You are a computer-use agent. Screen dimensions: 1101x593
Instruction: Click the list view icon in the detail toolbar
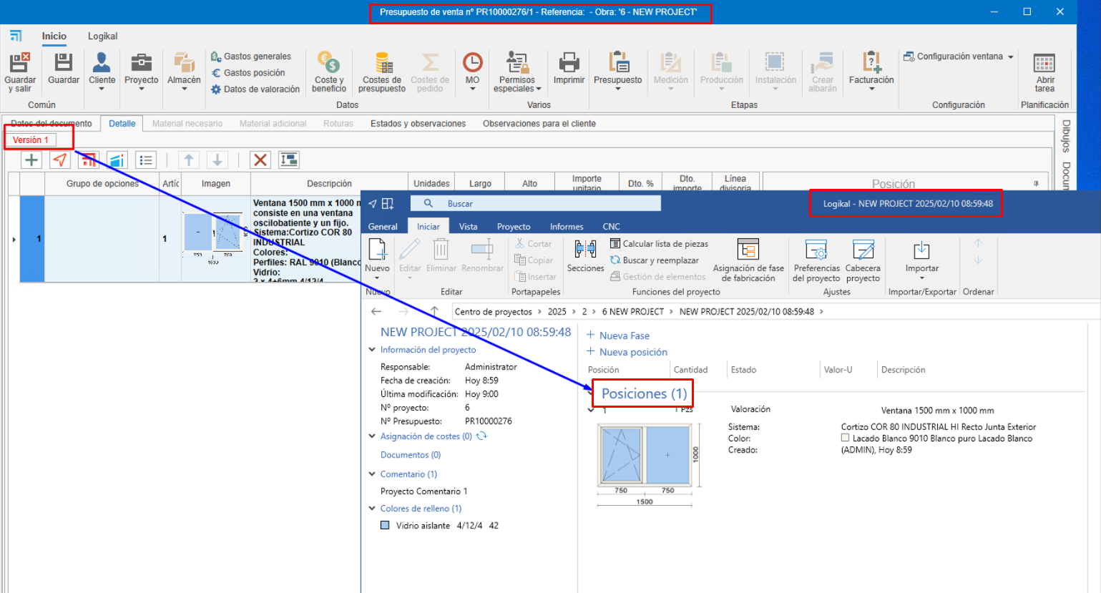coord(146,160)
